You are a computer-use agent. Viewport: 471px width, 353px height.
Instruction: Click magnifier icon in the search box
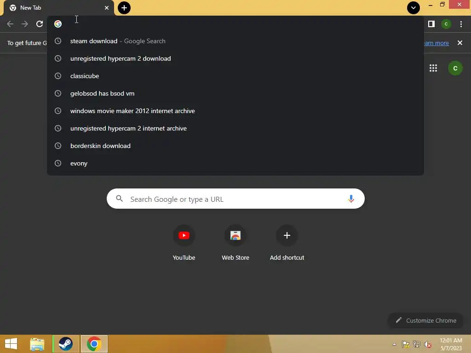click(120, 199)
